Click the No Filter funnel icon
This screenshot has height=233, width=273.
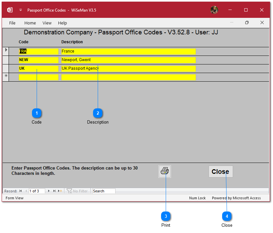click(69, 191)
